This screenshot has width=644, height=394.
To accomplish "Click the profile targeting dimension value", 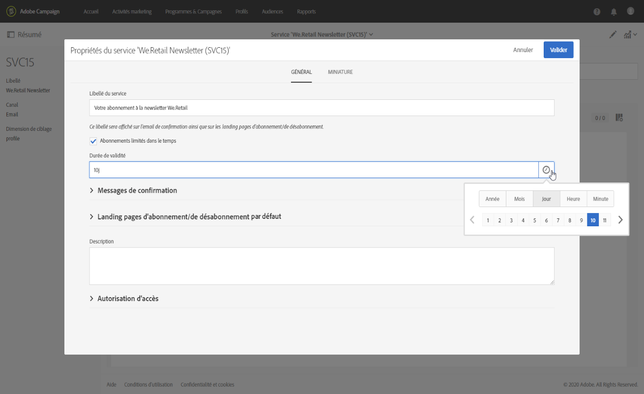I will coord(13,139).
